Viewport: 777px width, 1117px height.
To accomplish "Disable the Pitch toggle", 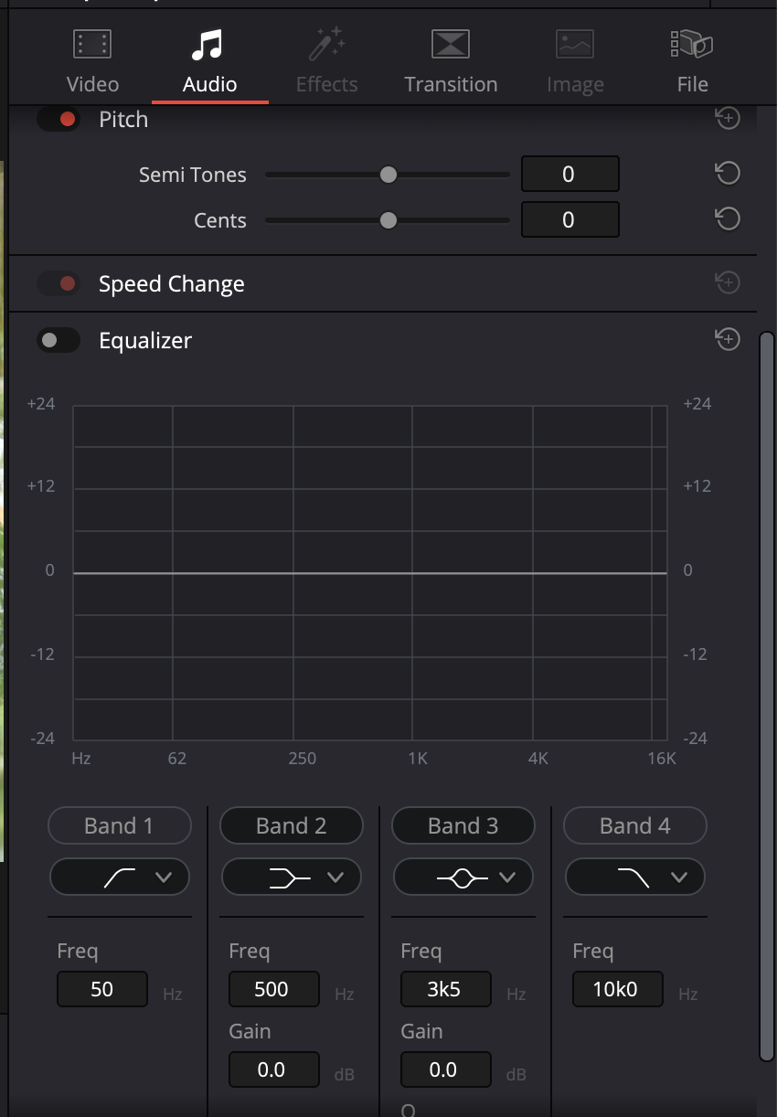I will coord(59,119).
